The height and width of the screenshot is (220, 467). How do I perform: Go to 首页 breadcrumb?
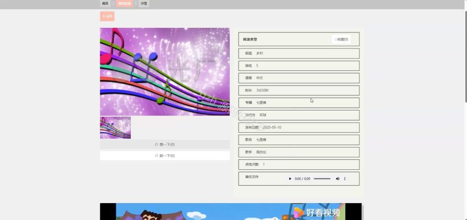(105, 4)
